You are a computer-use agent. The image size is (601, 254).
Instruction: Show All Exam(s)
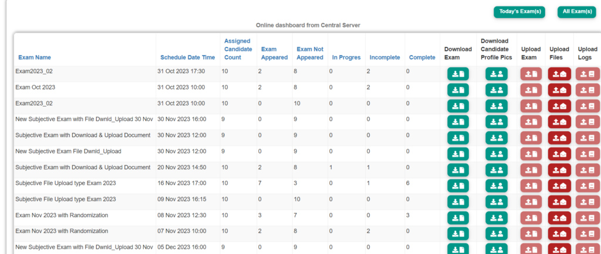(x=577, y=12)
